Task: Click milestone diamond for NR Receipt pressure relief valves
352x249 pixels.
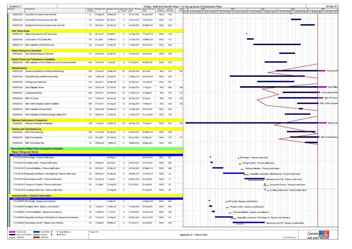Action: click(210, 157)
